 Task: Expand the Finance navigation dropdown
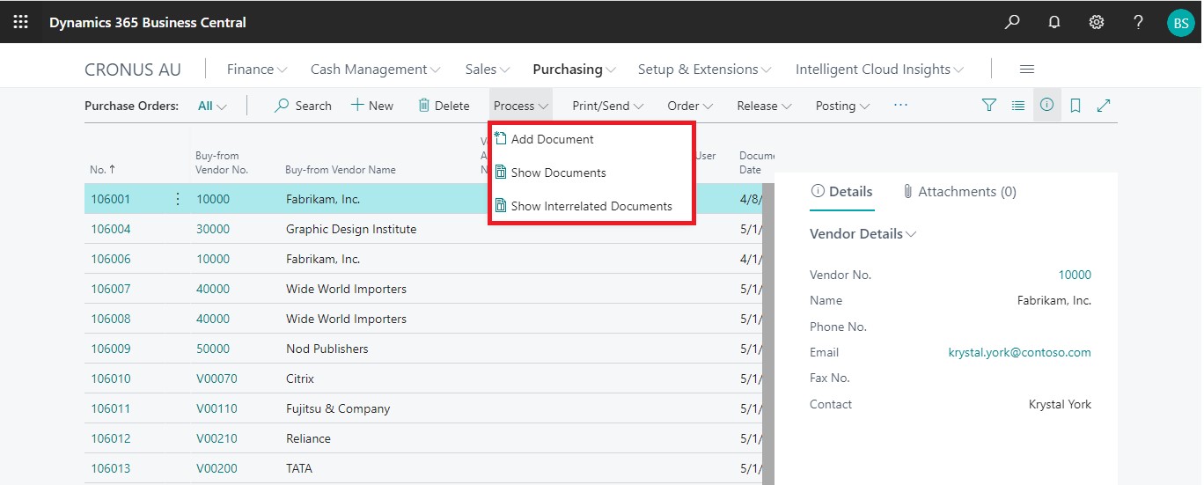(x=257, y=70)
